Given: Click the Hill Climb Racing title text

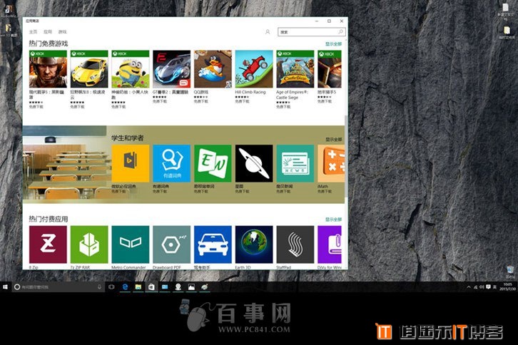Looking at the screenshot, I should pos(250,92).
